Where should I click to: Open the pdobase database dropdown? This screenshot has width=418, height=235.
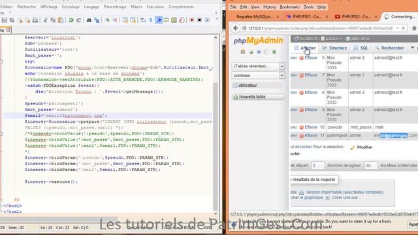(x=258, y=76)
